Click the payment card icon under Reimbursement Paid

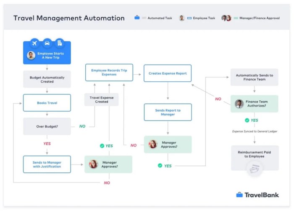[x=255, y=168]
